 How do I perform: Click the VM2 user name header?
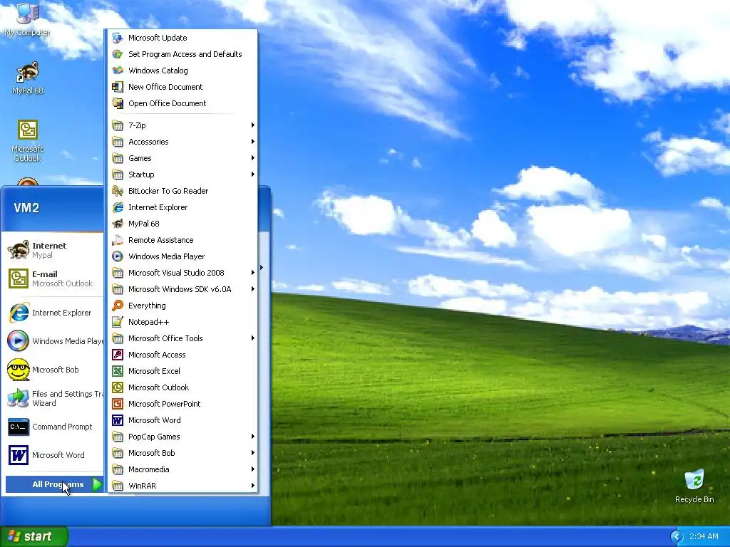point(26,208)
